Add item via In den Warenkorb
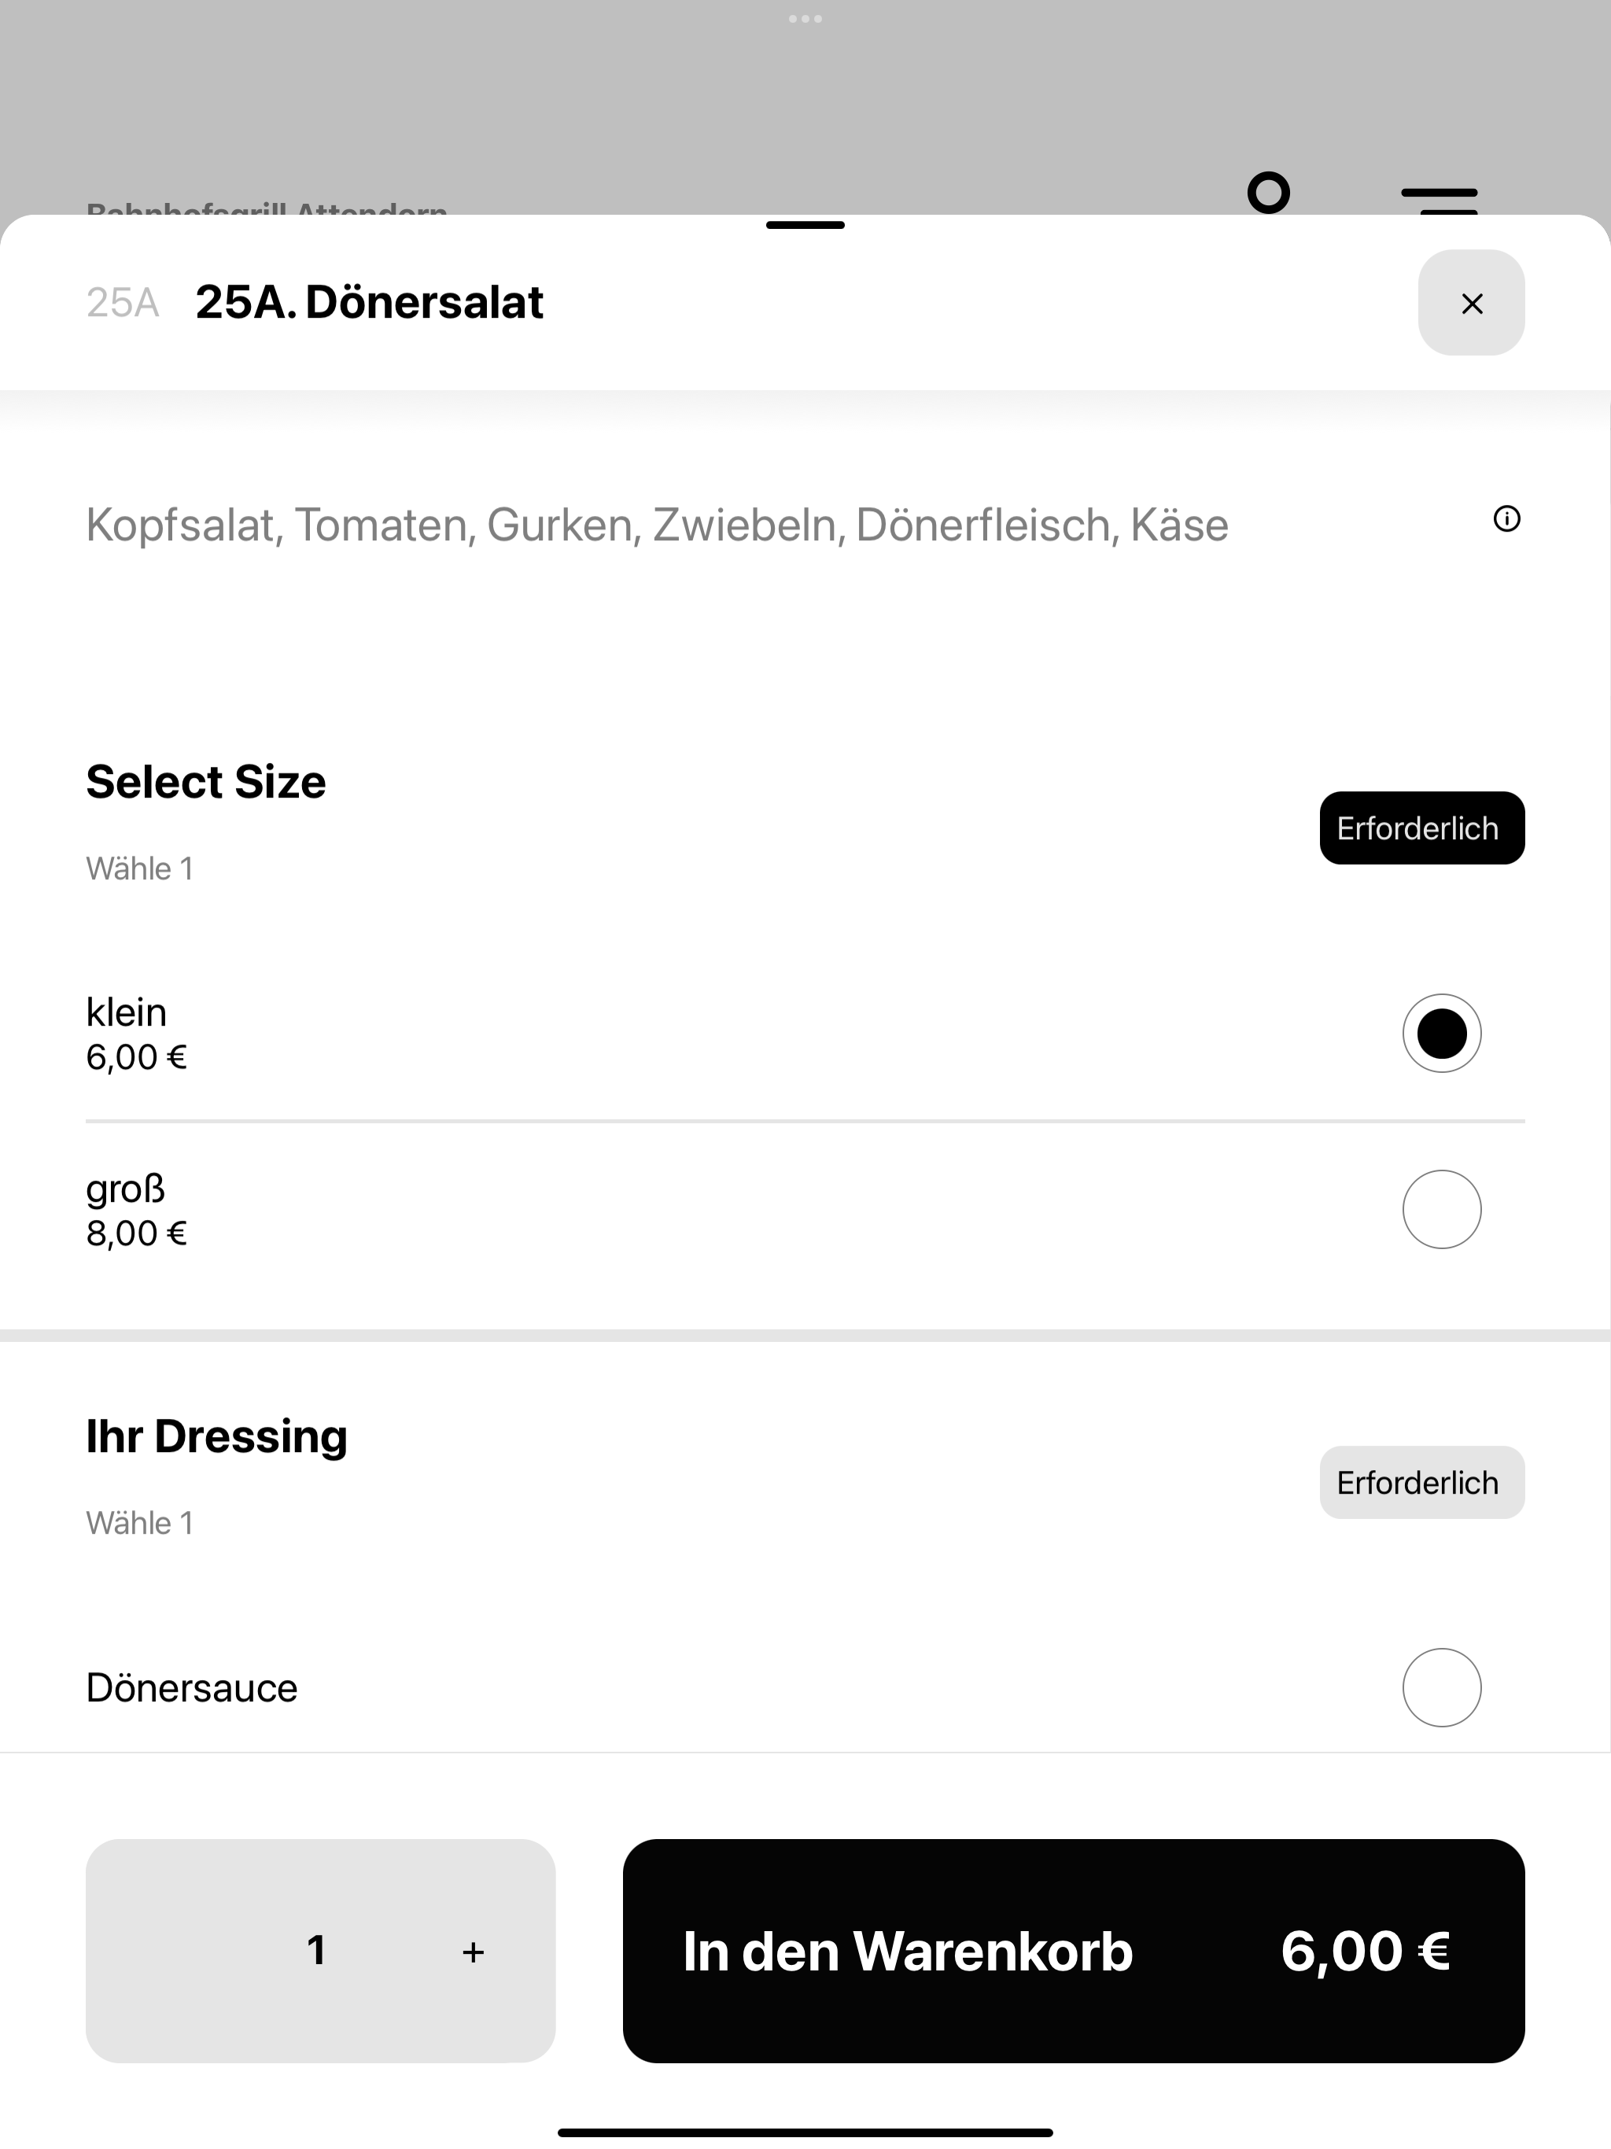 point(1074,1951)
